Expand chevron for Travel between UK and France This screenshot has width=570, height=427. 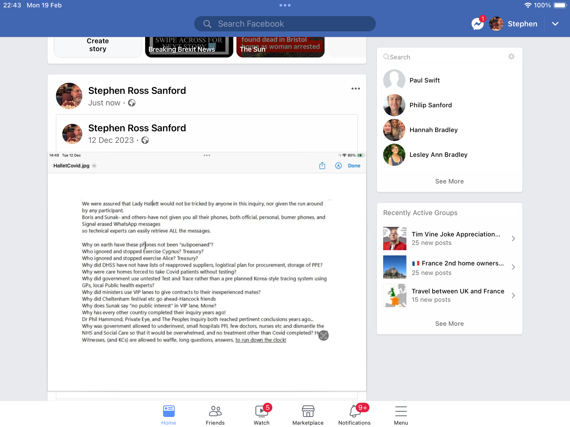(513, 295)
